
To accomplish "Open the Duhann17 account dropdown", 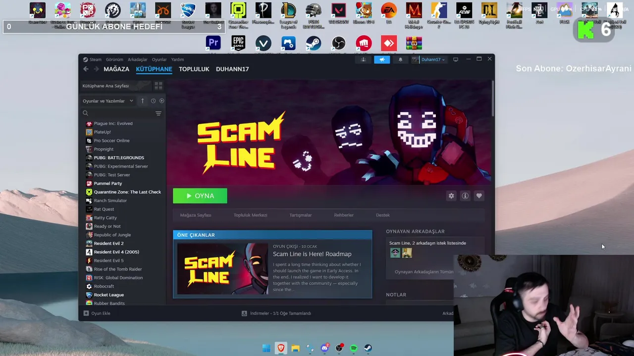I will (428, 59).
